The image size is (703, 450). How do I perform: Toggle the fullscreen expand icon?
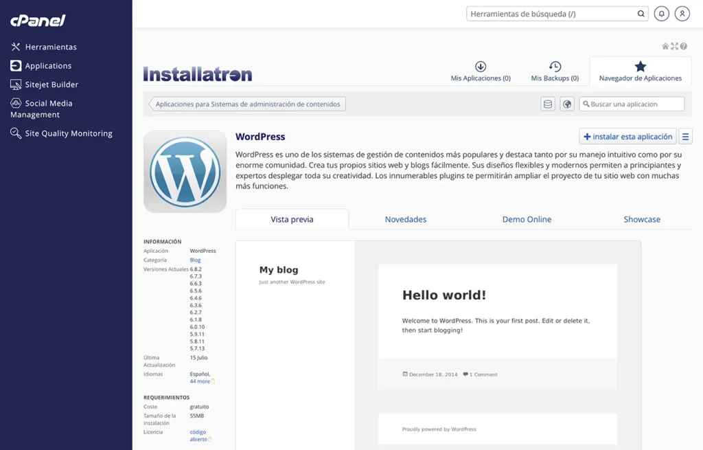point(673,45)
